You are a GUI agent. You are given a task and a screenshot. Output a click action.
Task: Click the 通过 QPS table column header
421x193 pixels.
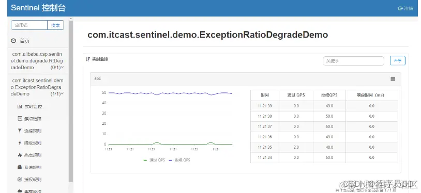(296, 95)
